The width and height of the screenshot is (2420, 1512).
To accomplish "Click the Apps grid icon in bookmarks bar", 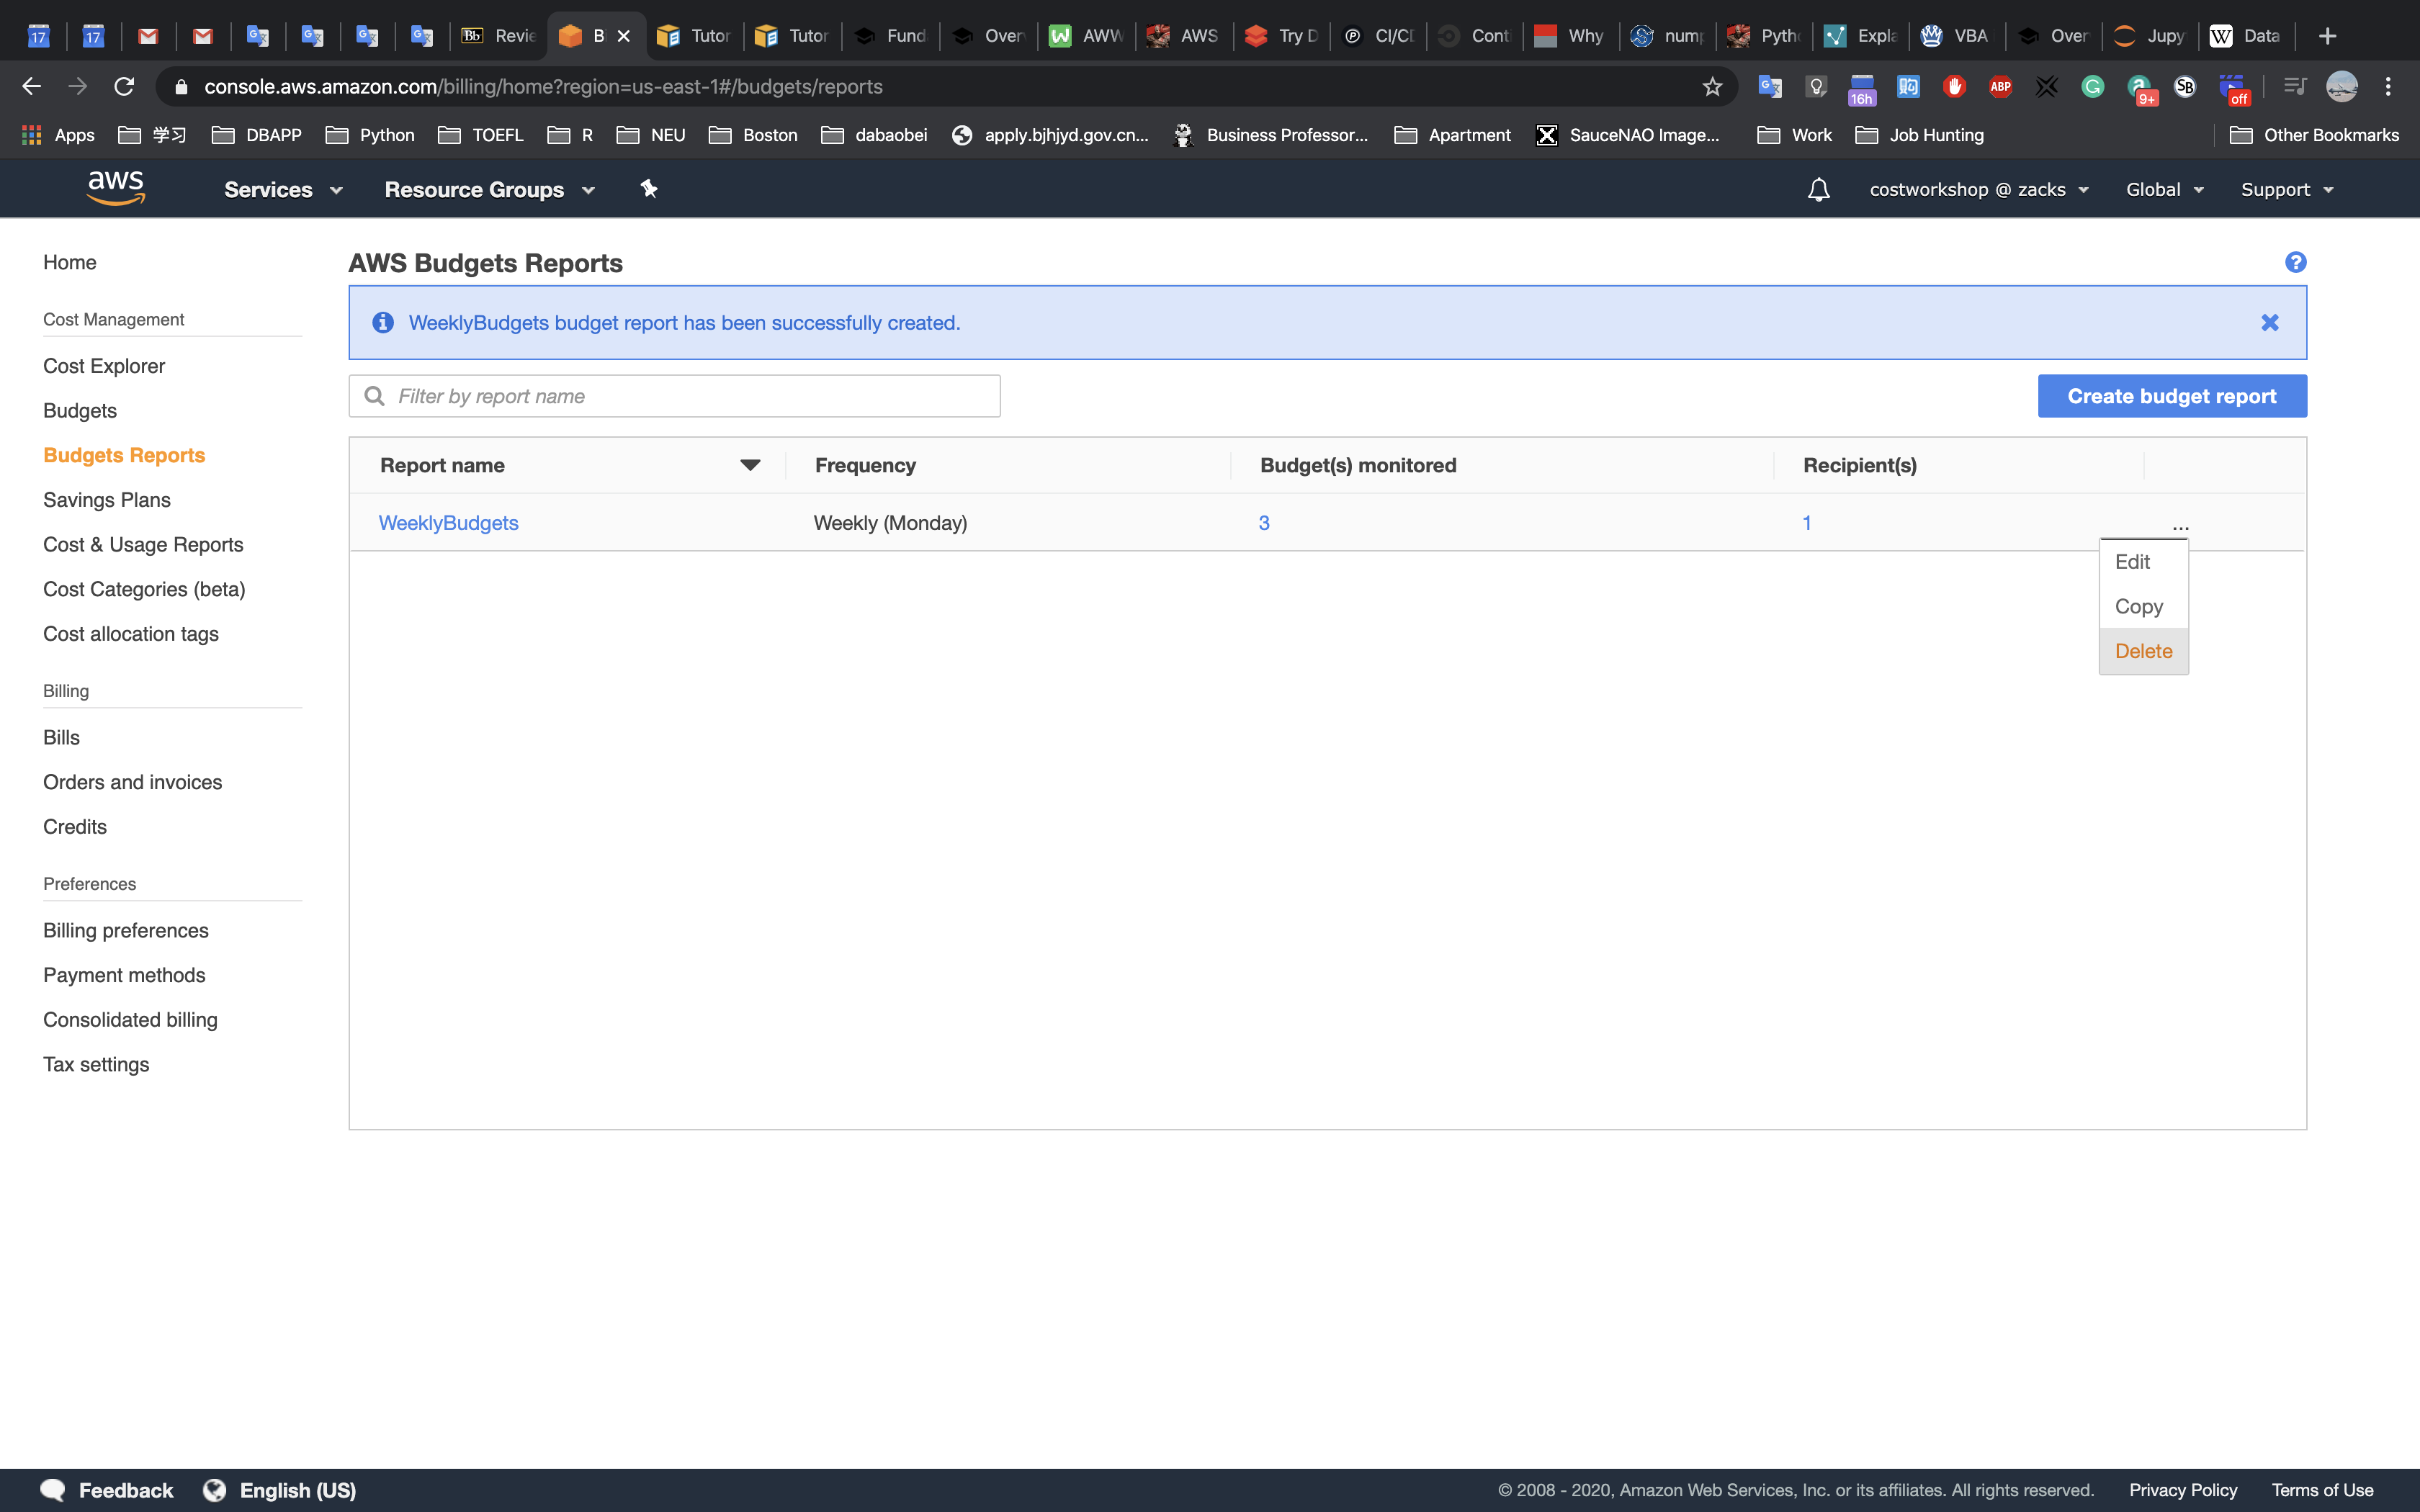I will [x=32, y=135].
